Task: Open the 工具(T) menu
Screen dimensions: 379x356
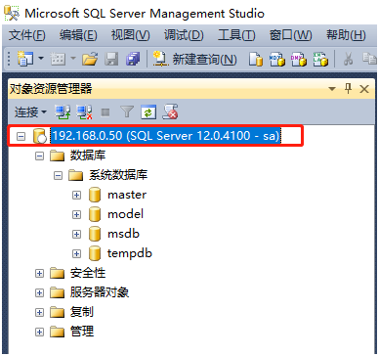Action: [236, 35]
